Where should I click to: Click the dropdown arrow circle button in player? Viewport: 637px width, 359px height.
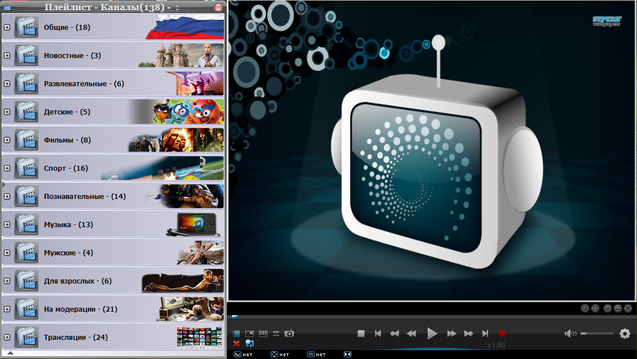click(x=607, y=308)
